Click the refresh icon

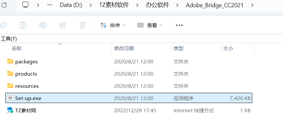4,5
